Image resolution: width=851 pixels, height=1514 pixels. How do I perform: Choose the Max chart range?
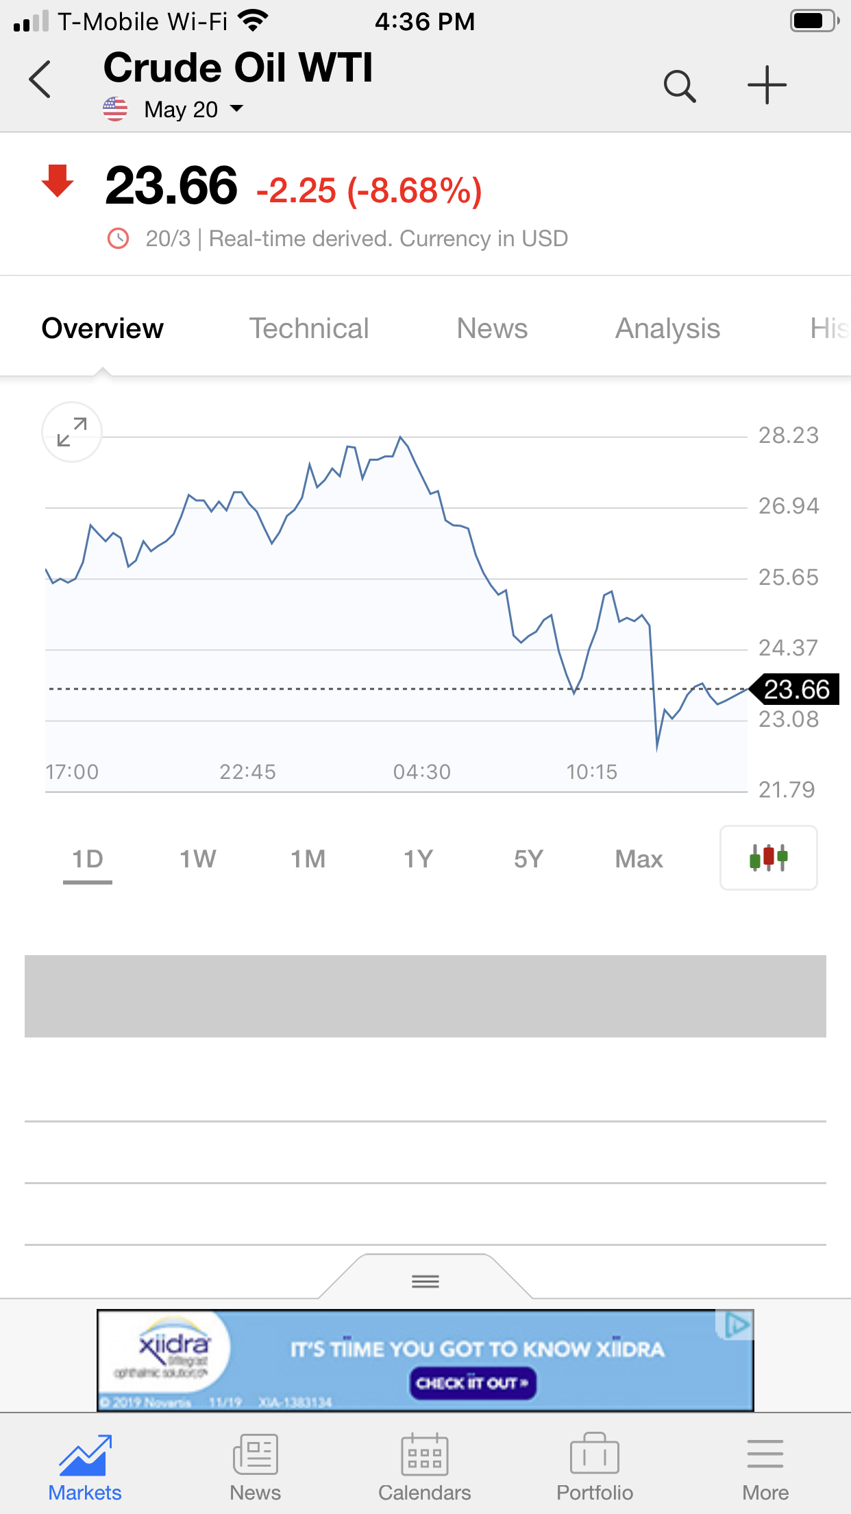(639, 859)
